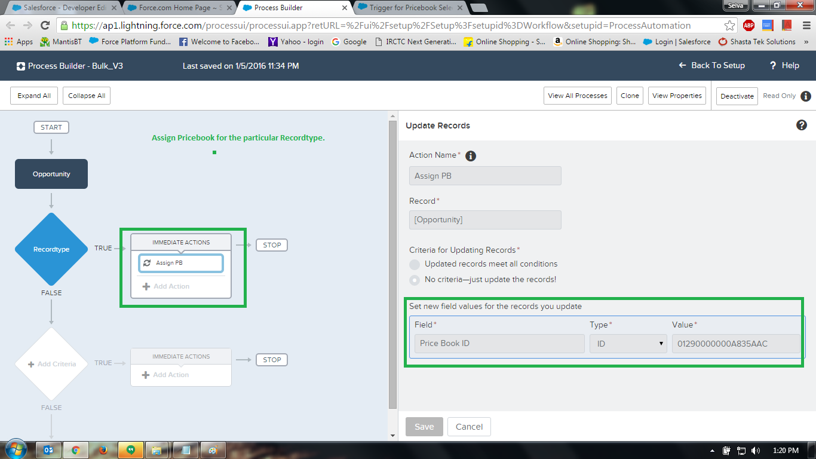This screenshot has height=459, width=816.
Task: Click the browser forward arrow
Action: pyautogui.click(x=27, y=26)
